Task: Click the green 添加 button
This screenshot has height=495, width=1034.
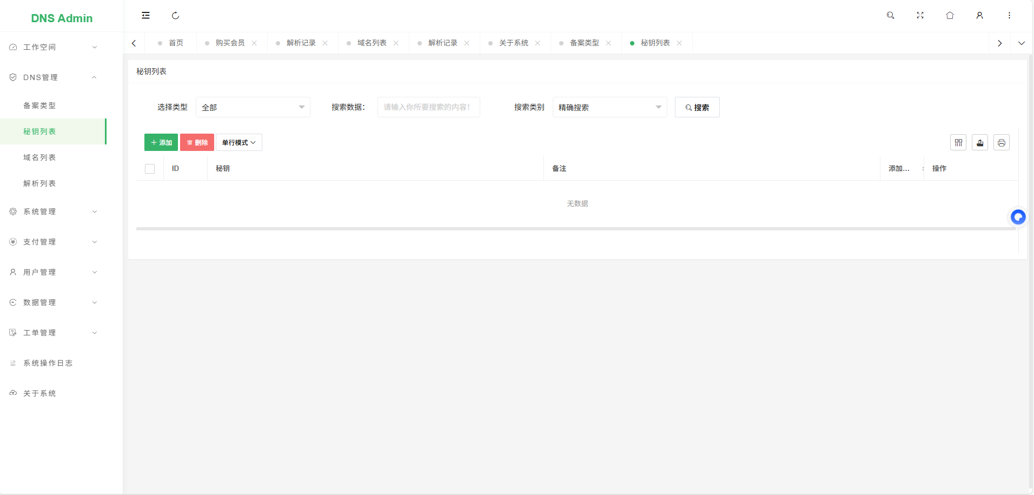Action: coord(161,142)
